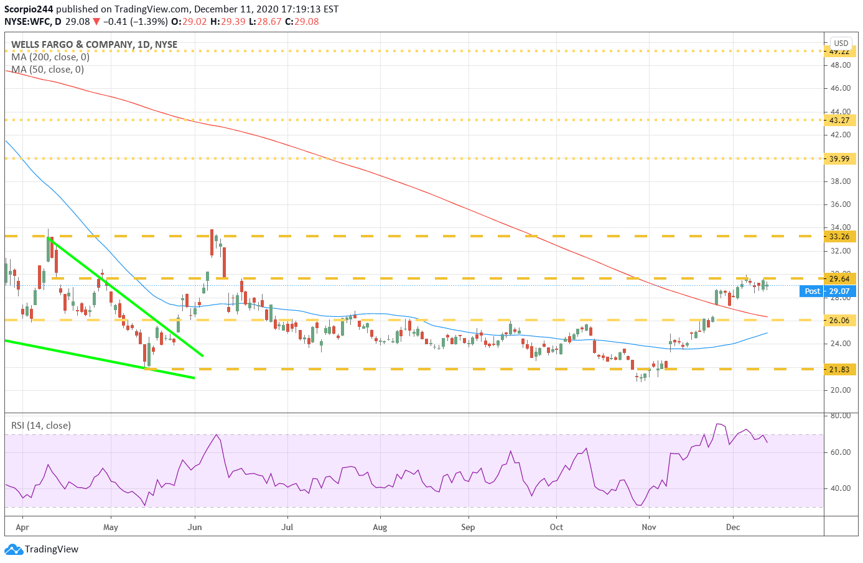Image resolution: width=863 pixels, height=563 pixels.
Task: Select the WELLS FARGO & COMPANY chart title
Action: point(95,45)
